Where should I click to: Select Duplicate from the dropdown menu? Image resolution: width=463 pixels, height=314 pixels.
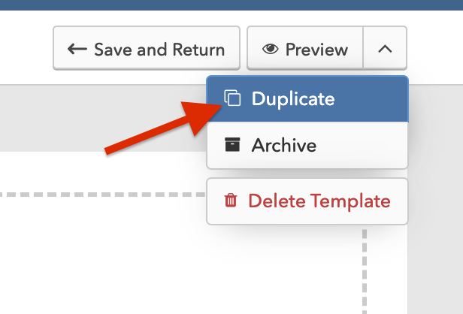tap(307, 99)
